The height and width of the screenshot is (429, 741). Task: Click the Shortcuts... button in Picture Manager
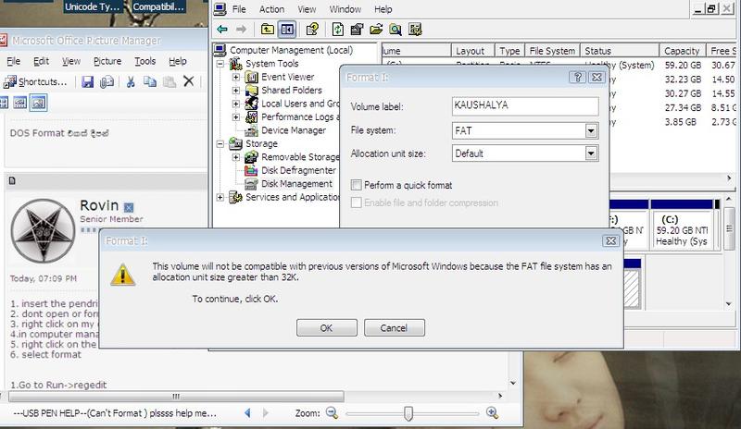(x=35, y=81)
